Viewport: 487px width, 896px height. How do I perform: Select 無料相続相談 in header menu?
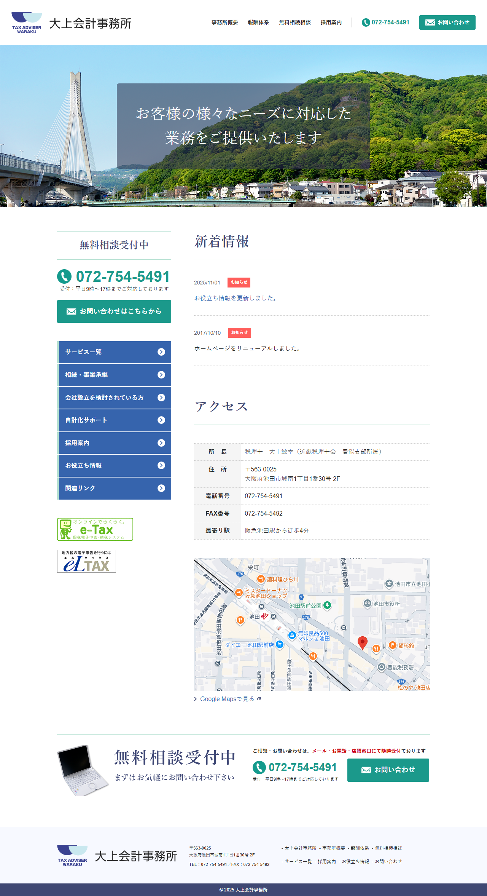(294, 22)
